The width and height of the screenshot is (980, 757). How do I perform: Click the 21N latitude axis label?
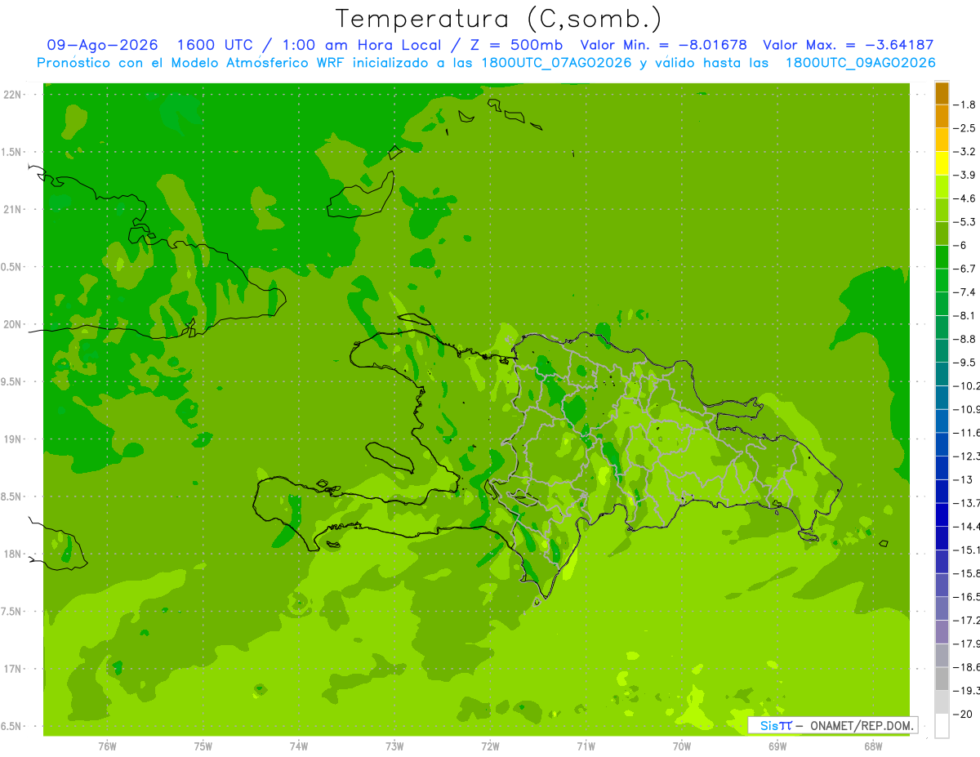coord(12,209)
